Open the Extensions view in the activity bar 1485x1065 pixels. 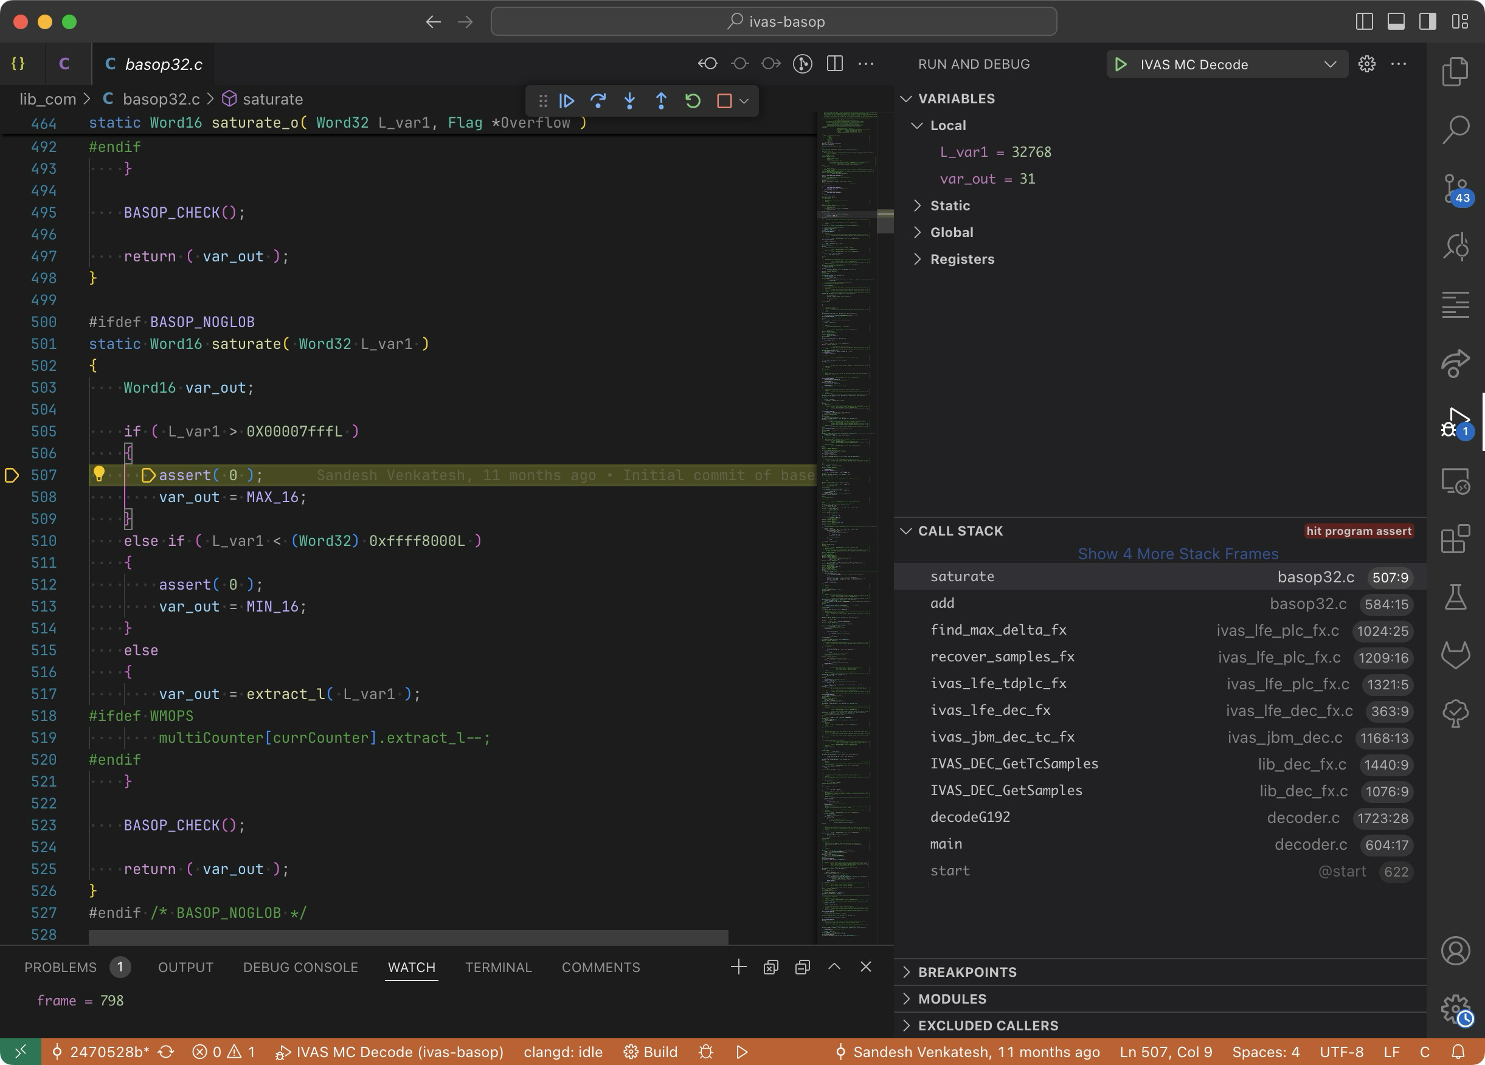(1455, 539)
